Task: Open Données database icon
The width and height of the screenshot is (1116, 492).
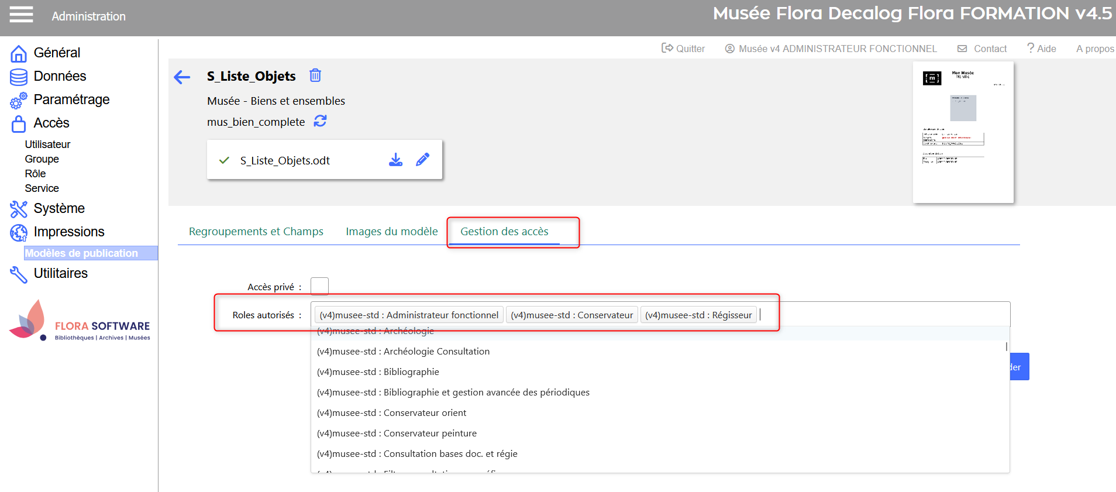Action: point(19,77)
